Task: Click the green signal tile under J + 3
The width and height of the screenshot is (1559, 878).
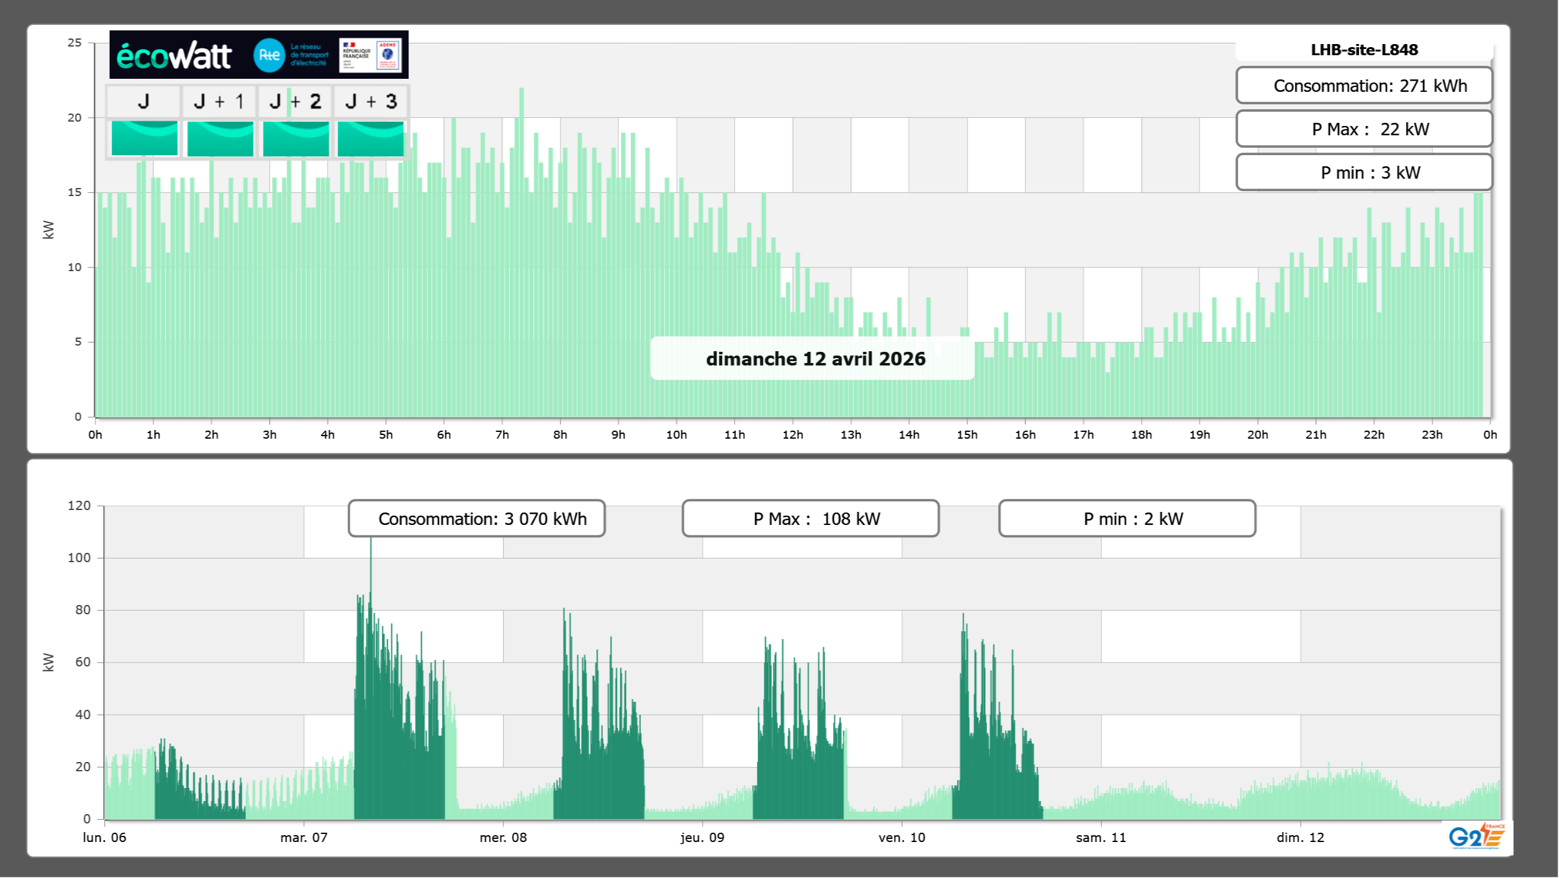Action: pos(371,138)
